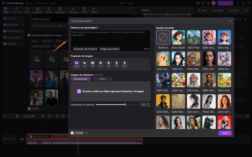Open the Efeitos toolbar icon
The width and height of the screenshot is (252, 157).
(x=94, y=8)
